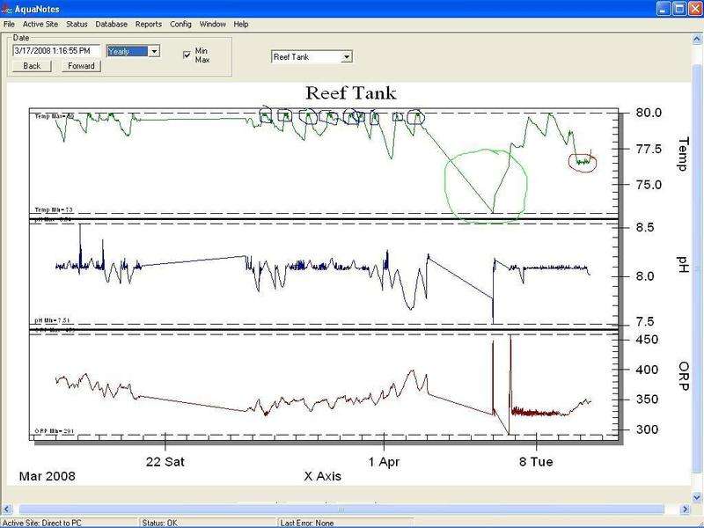Click the Back date button
The width and height of the screenshot is (704, 528).
coord(32,66)
